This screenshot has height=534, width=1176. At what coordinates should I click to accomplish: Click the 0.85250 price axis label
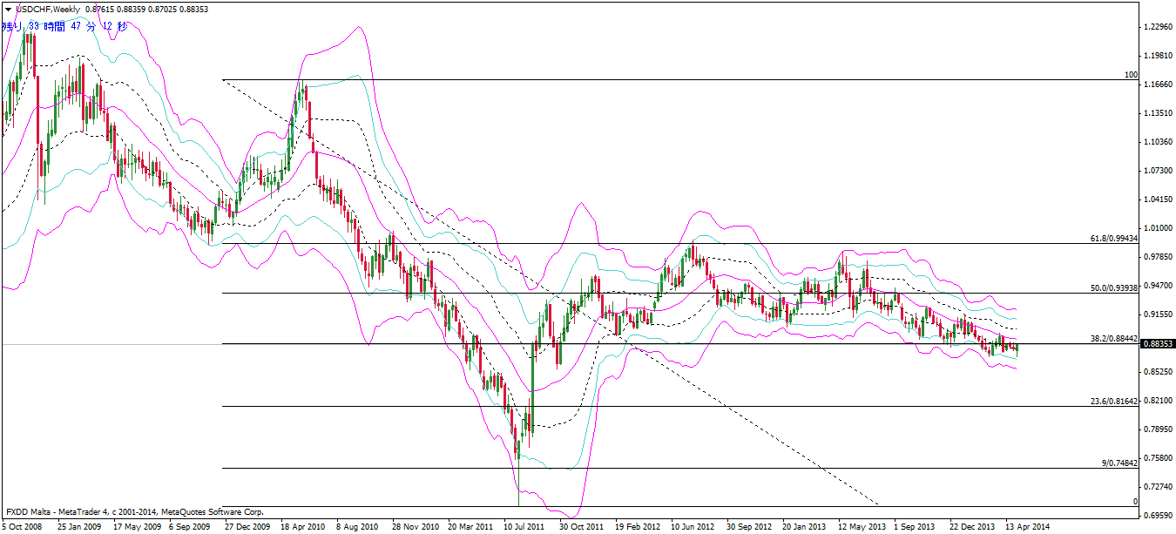(x=1158, y=372)
